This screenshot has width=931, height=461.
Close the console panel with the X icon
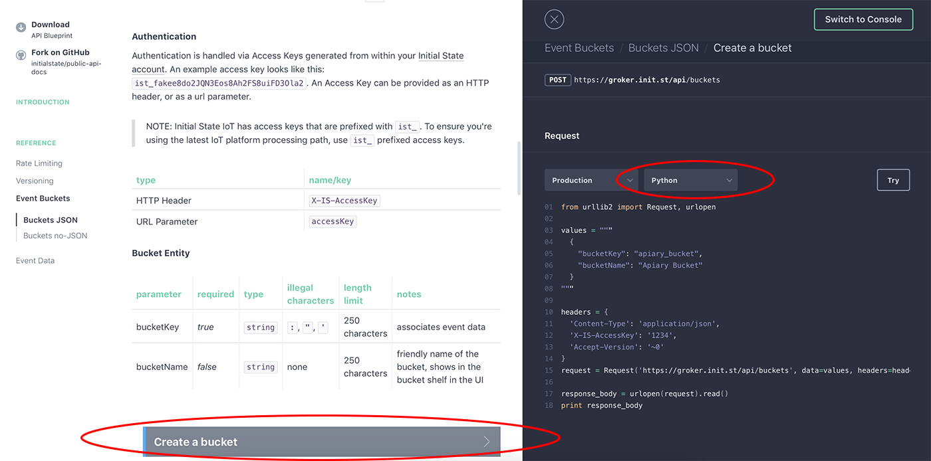554,19
